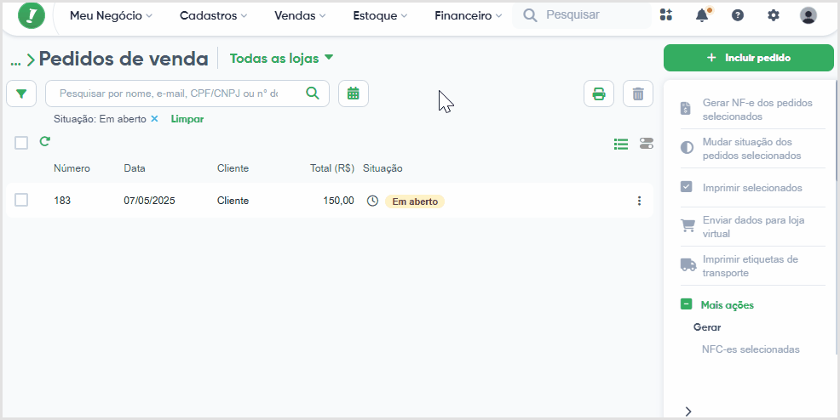Click Cliente name in order 183 row
The image size is (840, 420).
(233, 201)
